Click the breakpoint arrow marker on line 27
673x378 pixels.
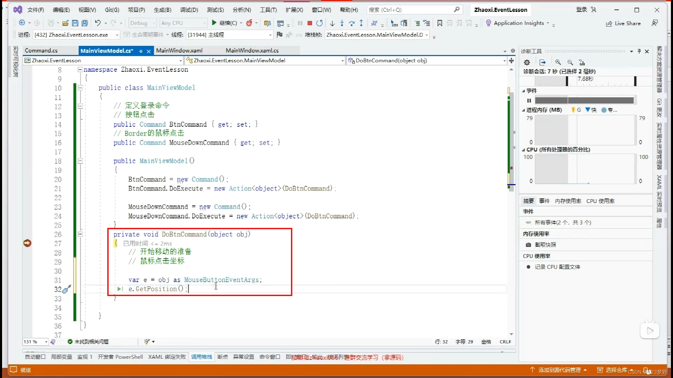point(27,243)
